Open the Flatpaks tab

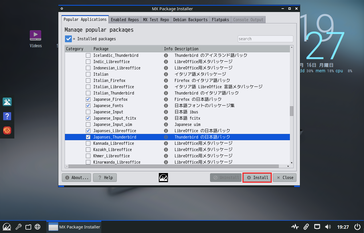(220, 20)
